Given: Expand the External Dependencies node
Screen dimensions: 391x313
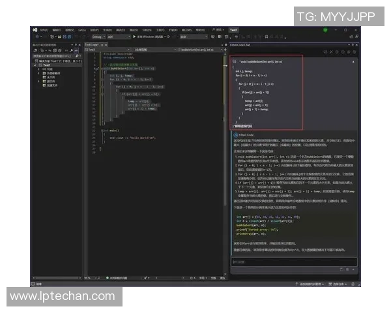Looking at the screenshot, I should pos(38,74).
